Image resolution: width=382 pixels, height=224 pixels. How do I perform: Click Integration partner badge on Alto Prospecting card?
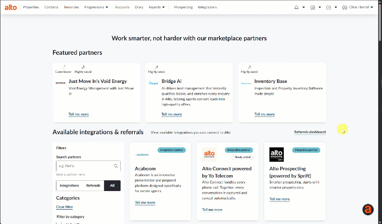[306, 150]
